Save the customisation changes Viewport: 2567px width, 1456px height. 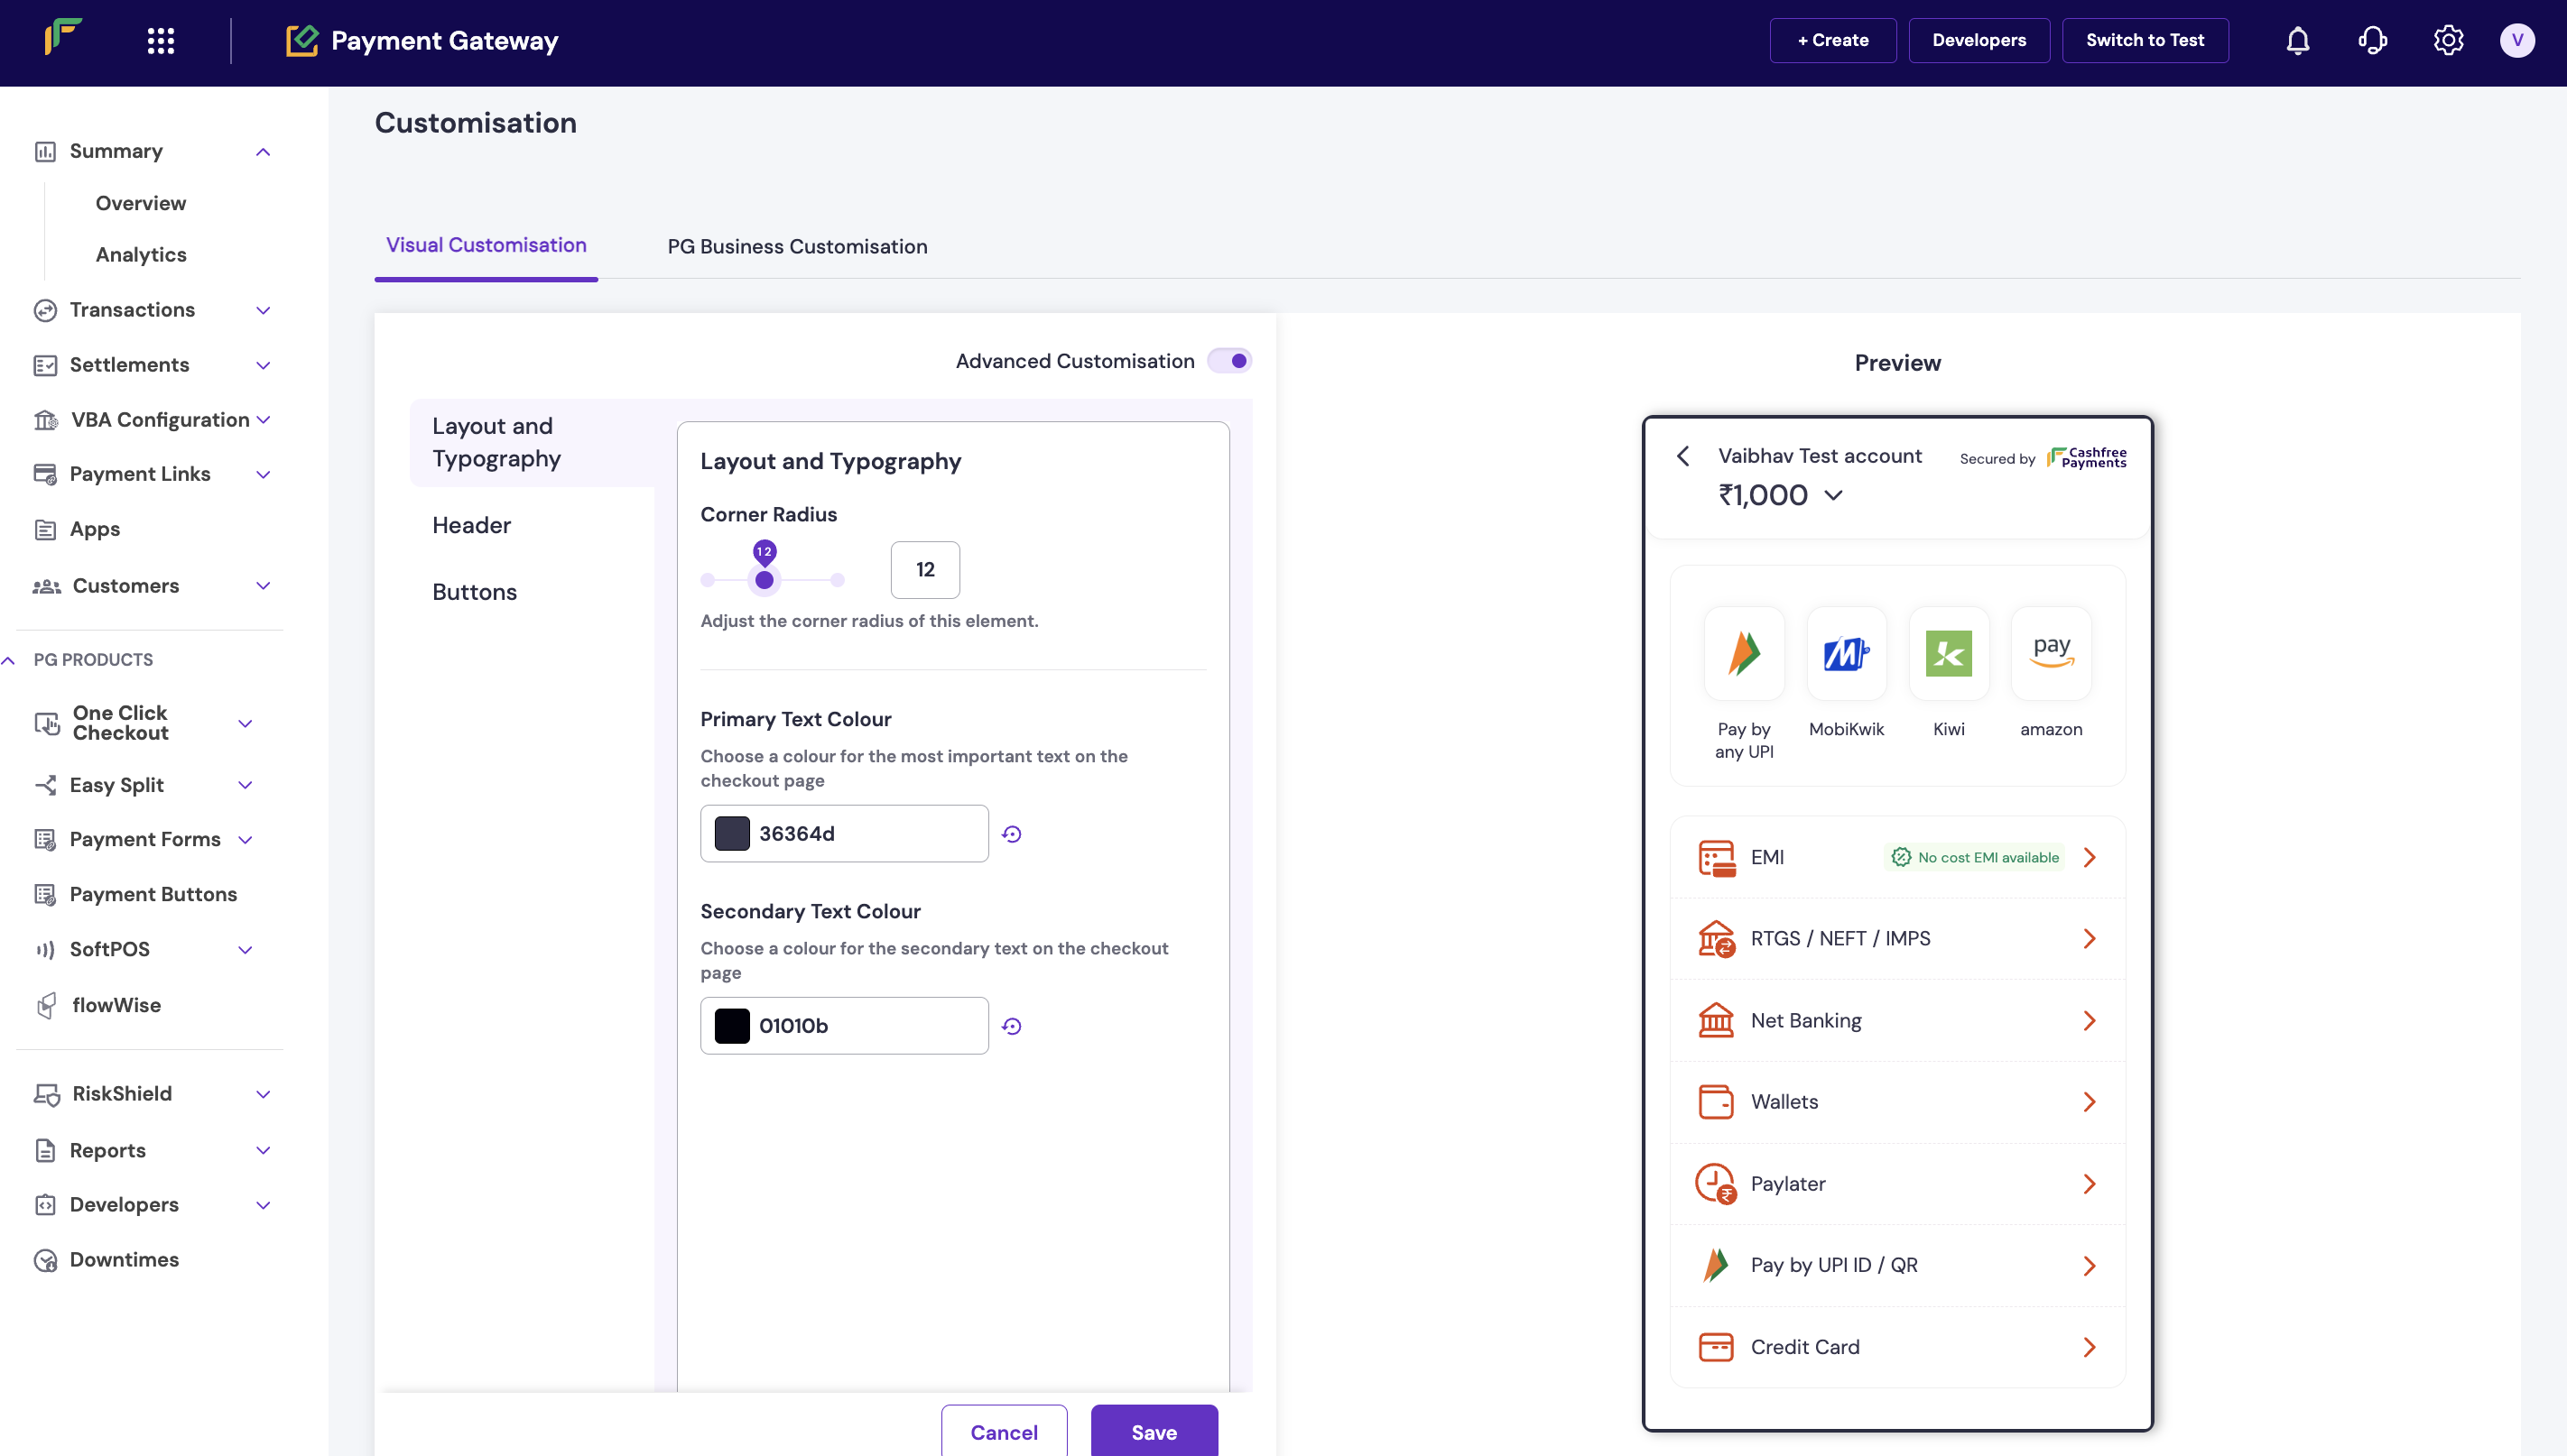coord(1154,1432)
